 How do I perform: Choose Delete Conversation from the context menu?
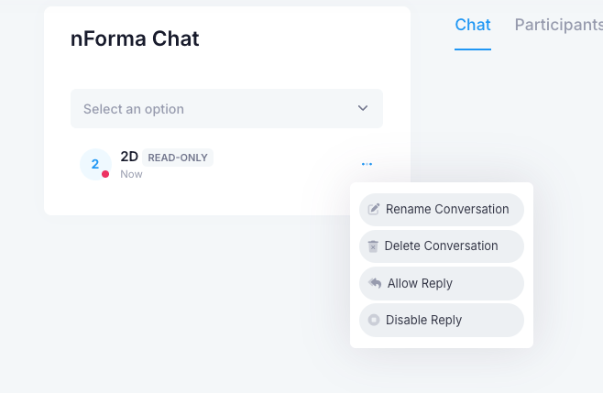[442, 246]
